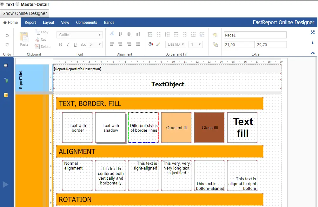The width and height of the screenshot is (318, 207).
Task: Align text left
Action: point(112,44)
